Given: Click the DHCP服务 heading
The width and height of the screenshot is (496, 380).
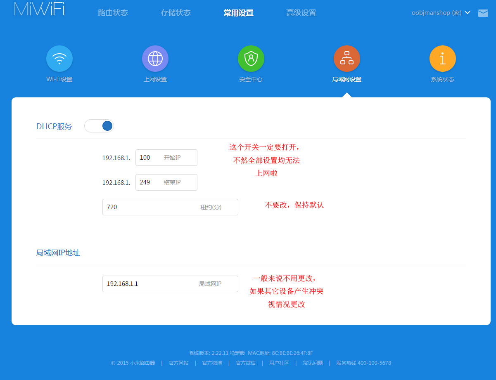Looking at the screenshot, I should [x=54, y=127].
